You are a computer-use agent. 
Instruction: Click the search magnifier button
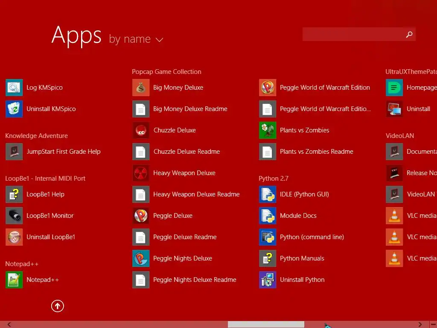[x=409, y=34]
